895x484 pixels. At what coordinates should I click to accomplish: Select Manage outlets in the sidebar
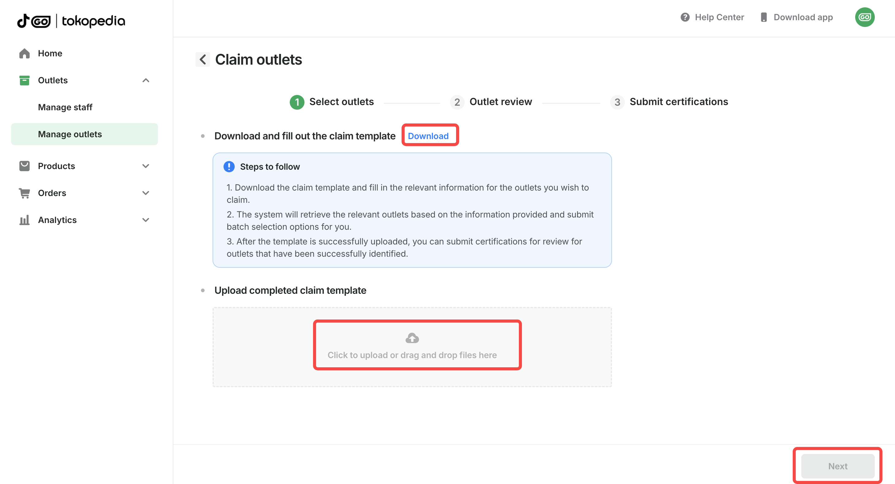coord(70,134)
